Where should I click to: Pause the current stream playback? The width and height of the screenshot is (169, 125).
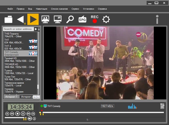pyautogui.click(x=23, y=114)
